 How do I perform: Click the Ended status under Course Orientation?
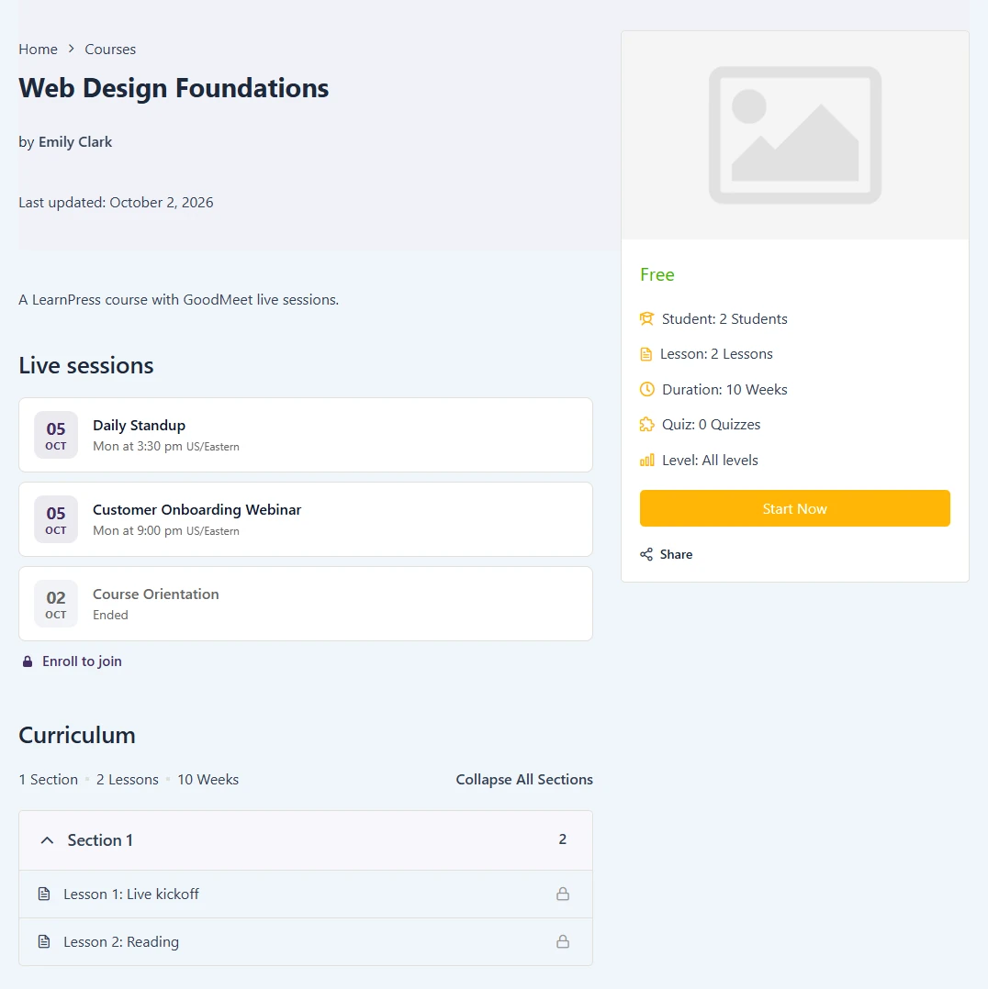pos(110,615)
